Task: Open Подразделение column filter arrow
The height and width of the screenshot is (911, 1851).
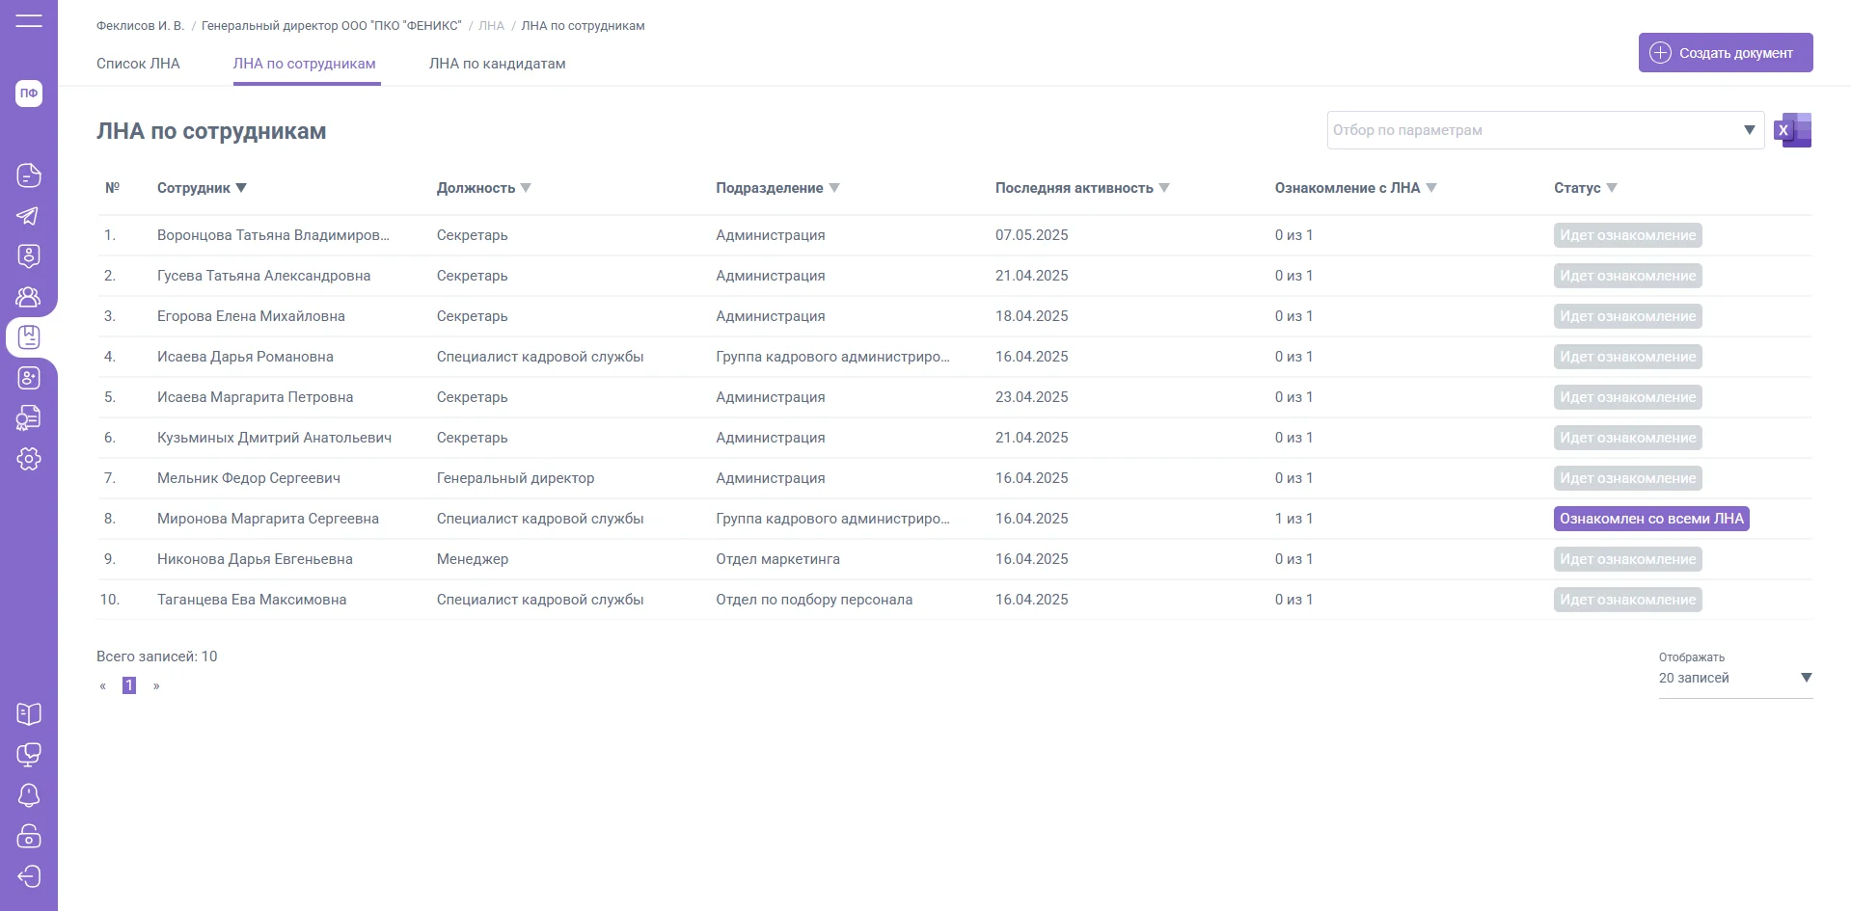Action: coord(834,188)
